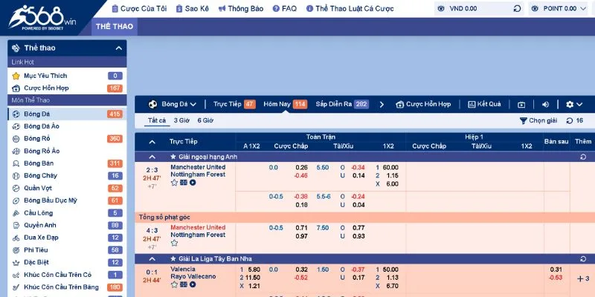Select Khúc Côn Cầu Trên Băng
This screenshot has height=297, width=595.
(67, 287)
